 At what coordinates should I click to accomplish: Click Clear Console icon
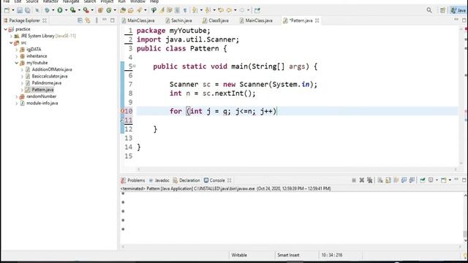tap(380, 180)
